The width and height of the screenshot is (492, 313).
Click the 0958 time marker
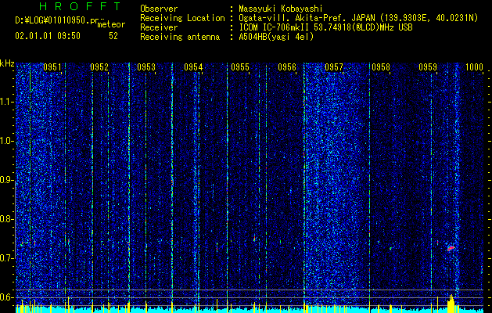click(381, 67)
